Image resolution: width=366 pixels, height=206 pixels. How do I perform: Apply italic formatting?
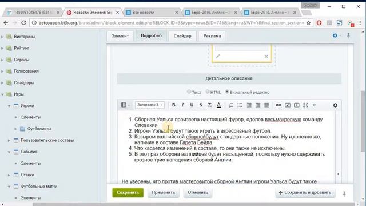182,105
